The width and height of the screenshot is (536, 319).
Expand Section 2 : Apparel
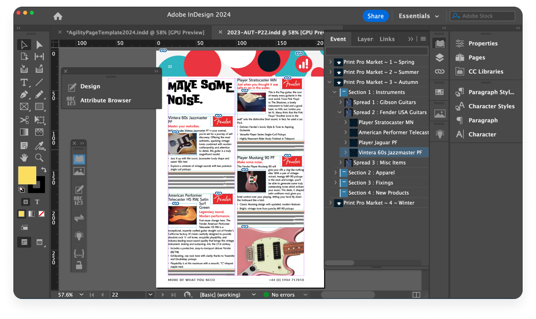(x=335, y=172)
